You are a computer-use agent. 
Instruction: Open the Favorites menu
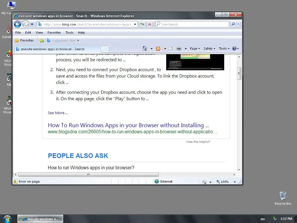[54, 33]
